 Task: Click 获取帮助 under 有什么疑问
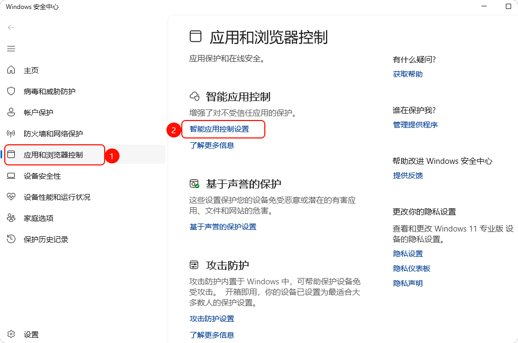coord(407,74)
